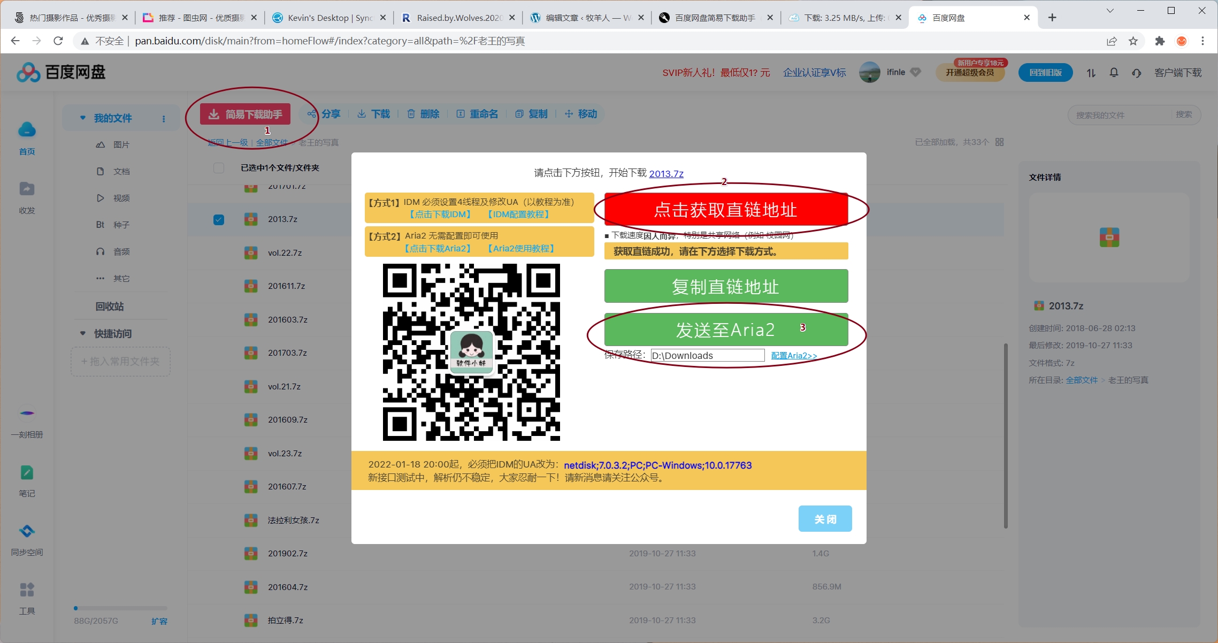Bookmark this page with star icon

1133,41
